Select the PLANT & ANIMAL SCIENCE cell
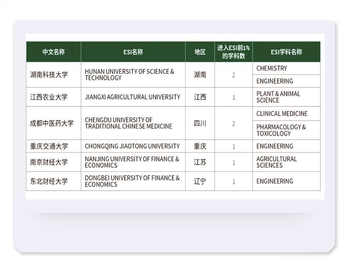The height and width of the screenshot is (280, 350). [286, 97]
